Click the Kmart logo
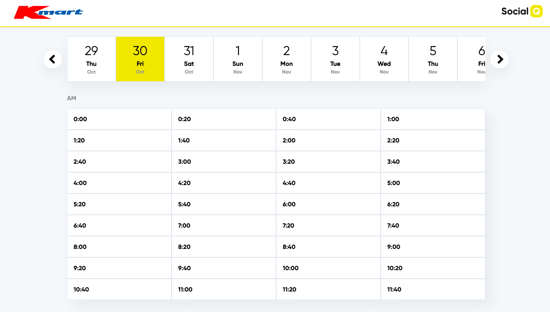The image size is (550, 312). (48, 12)
